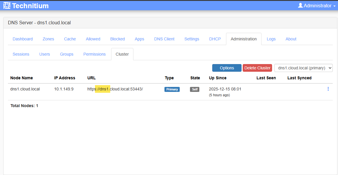338x175 pixels.
Task: Open cluster Options
Action: coord(227,68)
